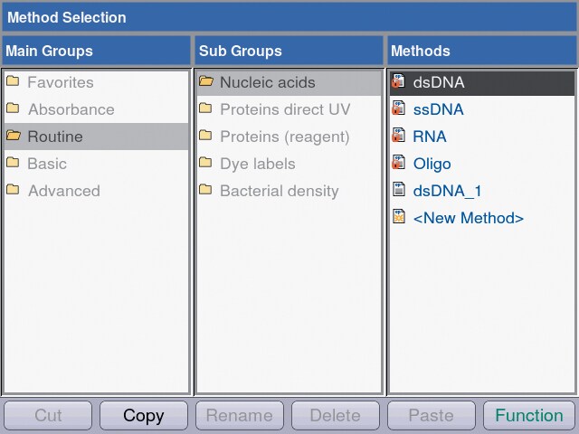This screenshot has height=434, width=579.
Task: Click the dsDNA_1 method file icon
Action: pos(399,189)
